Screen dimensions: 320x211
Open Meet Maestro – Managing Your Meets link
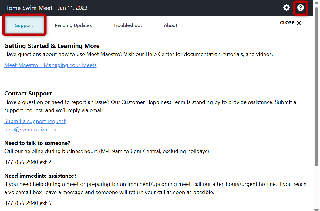50,65
